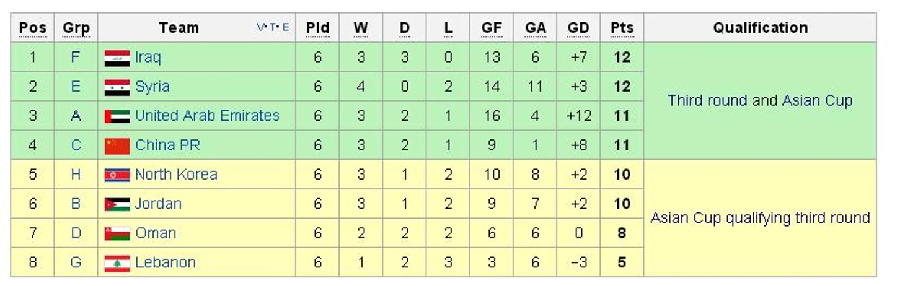
Task: Click the Iraq flag icon
Action: point(117,58)
